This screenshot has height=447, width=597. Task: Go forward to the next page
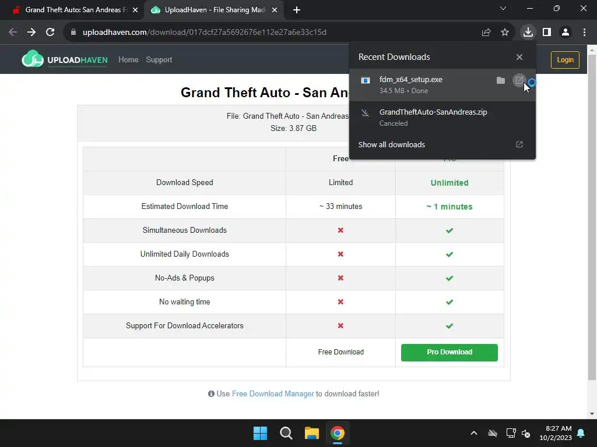click(31, 33)
